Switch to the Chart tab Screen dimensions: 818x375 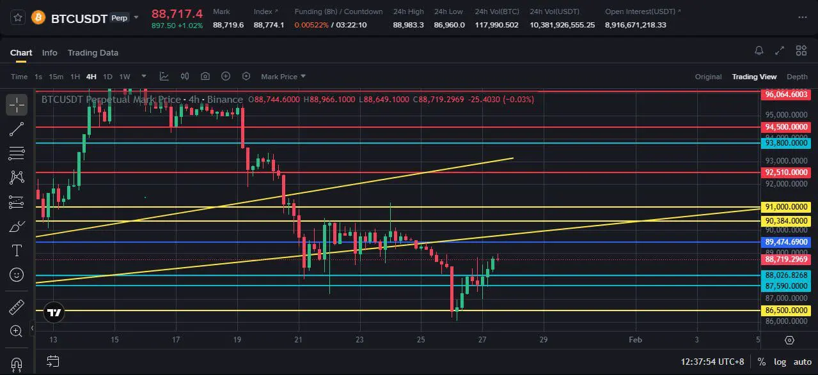[x=21, y=52]
